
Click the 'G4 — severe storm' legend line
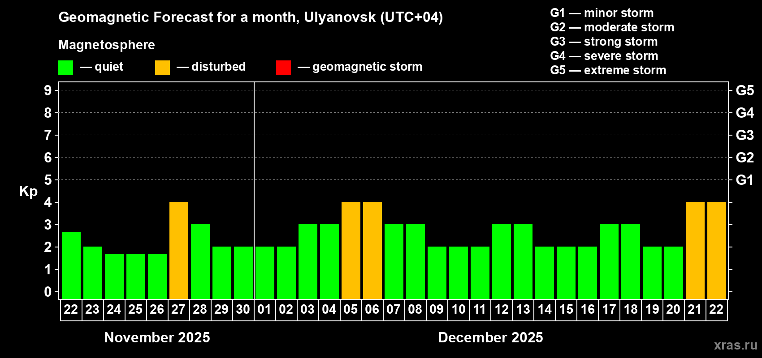pyautogui.click(x=604, y=56)
